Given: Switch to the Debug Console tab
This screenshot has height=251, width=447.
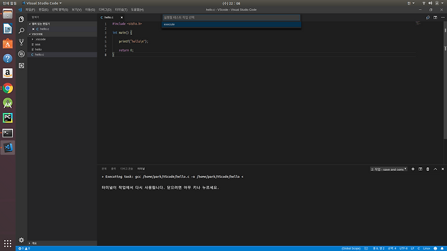Looking at the screenshot, I should (127, 169).
